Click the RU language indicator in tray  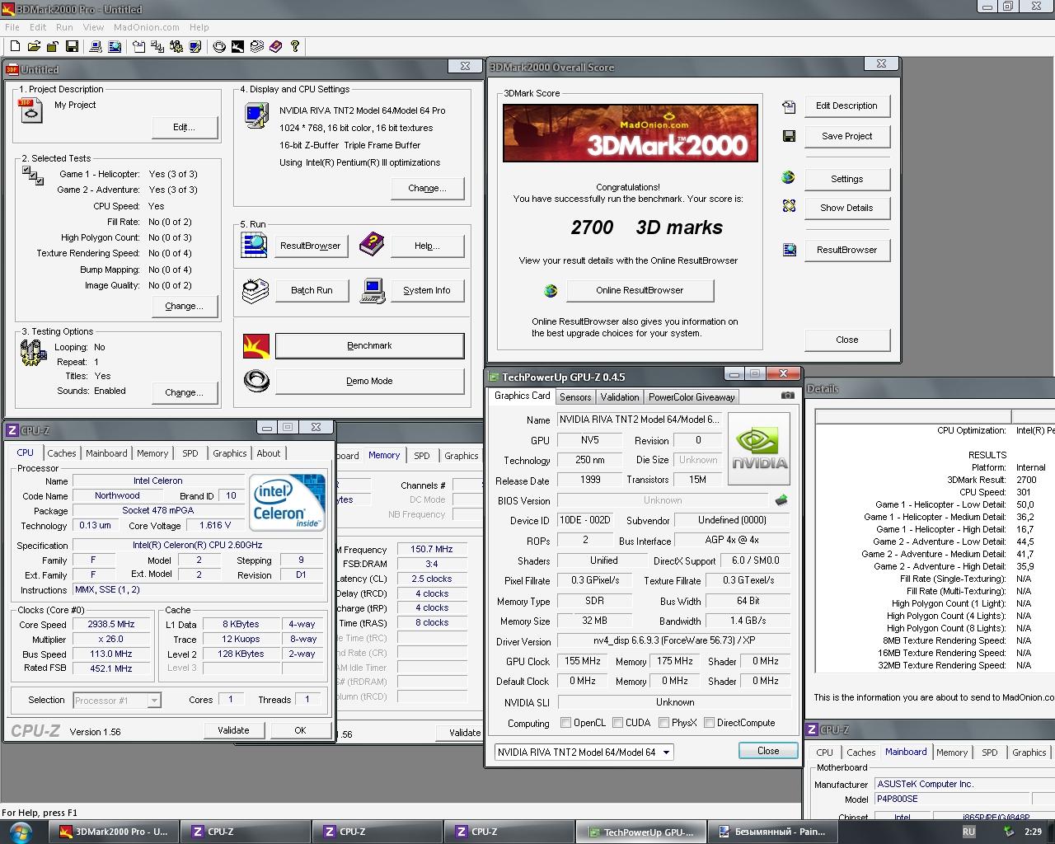click(968, 832)
